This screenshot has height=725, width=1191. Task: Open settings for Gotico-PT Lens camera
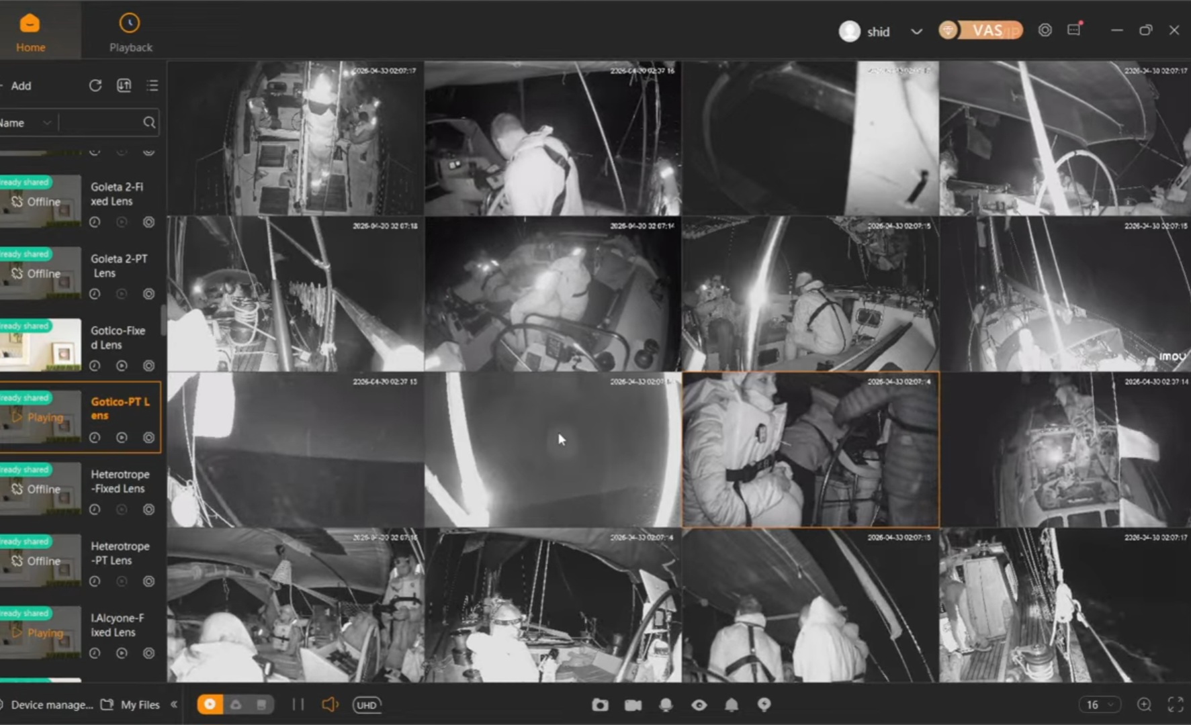(148, 438)
